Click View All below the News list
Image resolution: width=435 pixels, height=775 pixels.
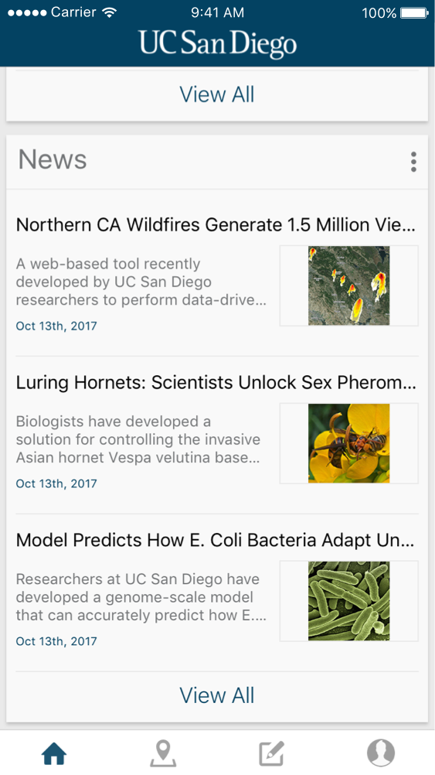tap(217, 695)
